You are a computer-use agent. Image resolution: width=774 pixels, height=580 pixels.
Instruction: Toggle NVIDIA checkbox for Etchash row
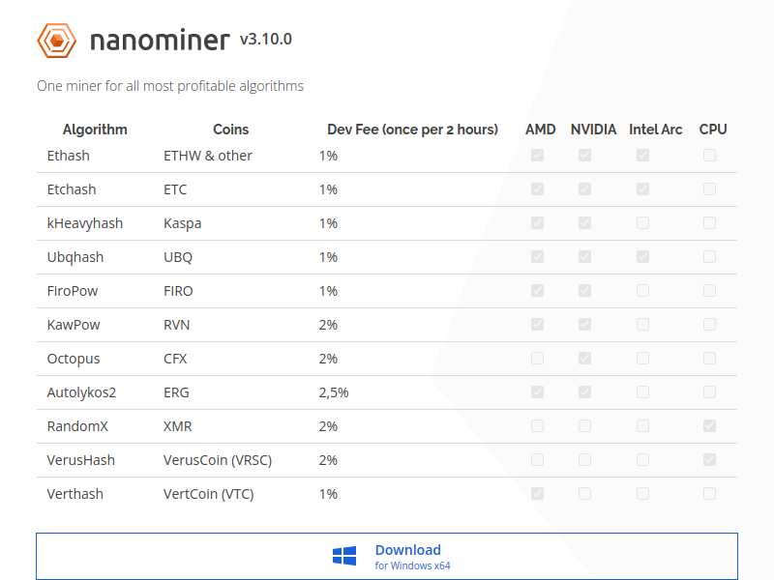(x=584, y=189)
